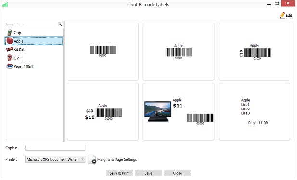Open the Printer dropdown

pos(55,159)
